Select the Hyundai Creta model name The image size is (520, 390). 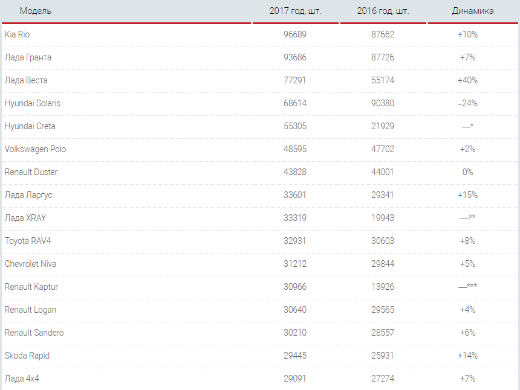pyautogui.click(x=30, y=126)
